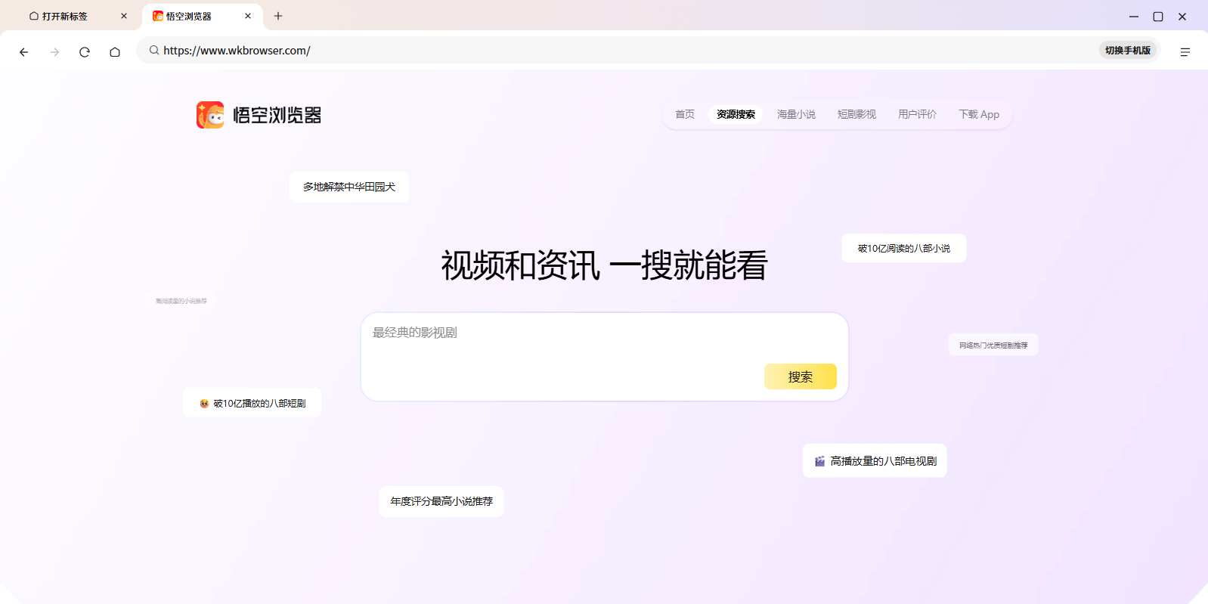This screenshot has height=604, width=1208.
Task: Go back to the previous page
Action: pyautogui.click(x=24, y=52)
